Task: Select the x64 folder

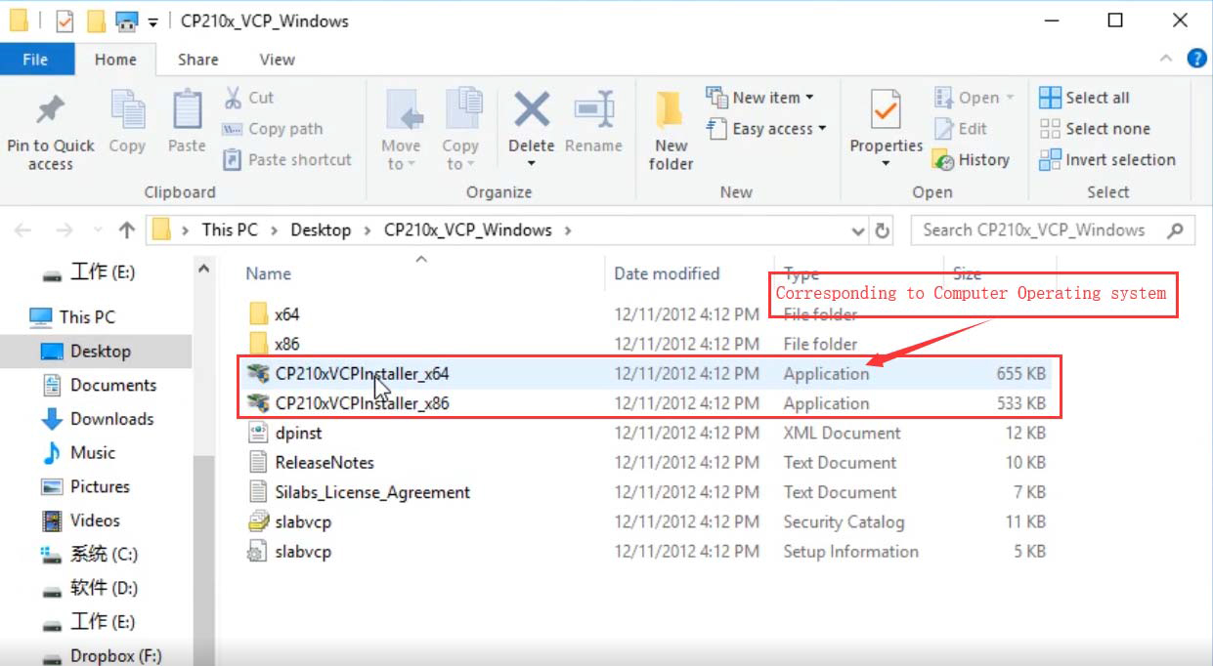Action: pyautogui.click(x=286, y=314)
